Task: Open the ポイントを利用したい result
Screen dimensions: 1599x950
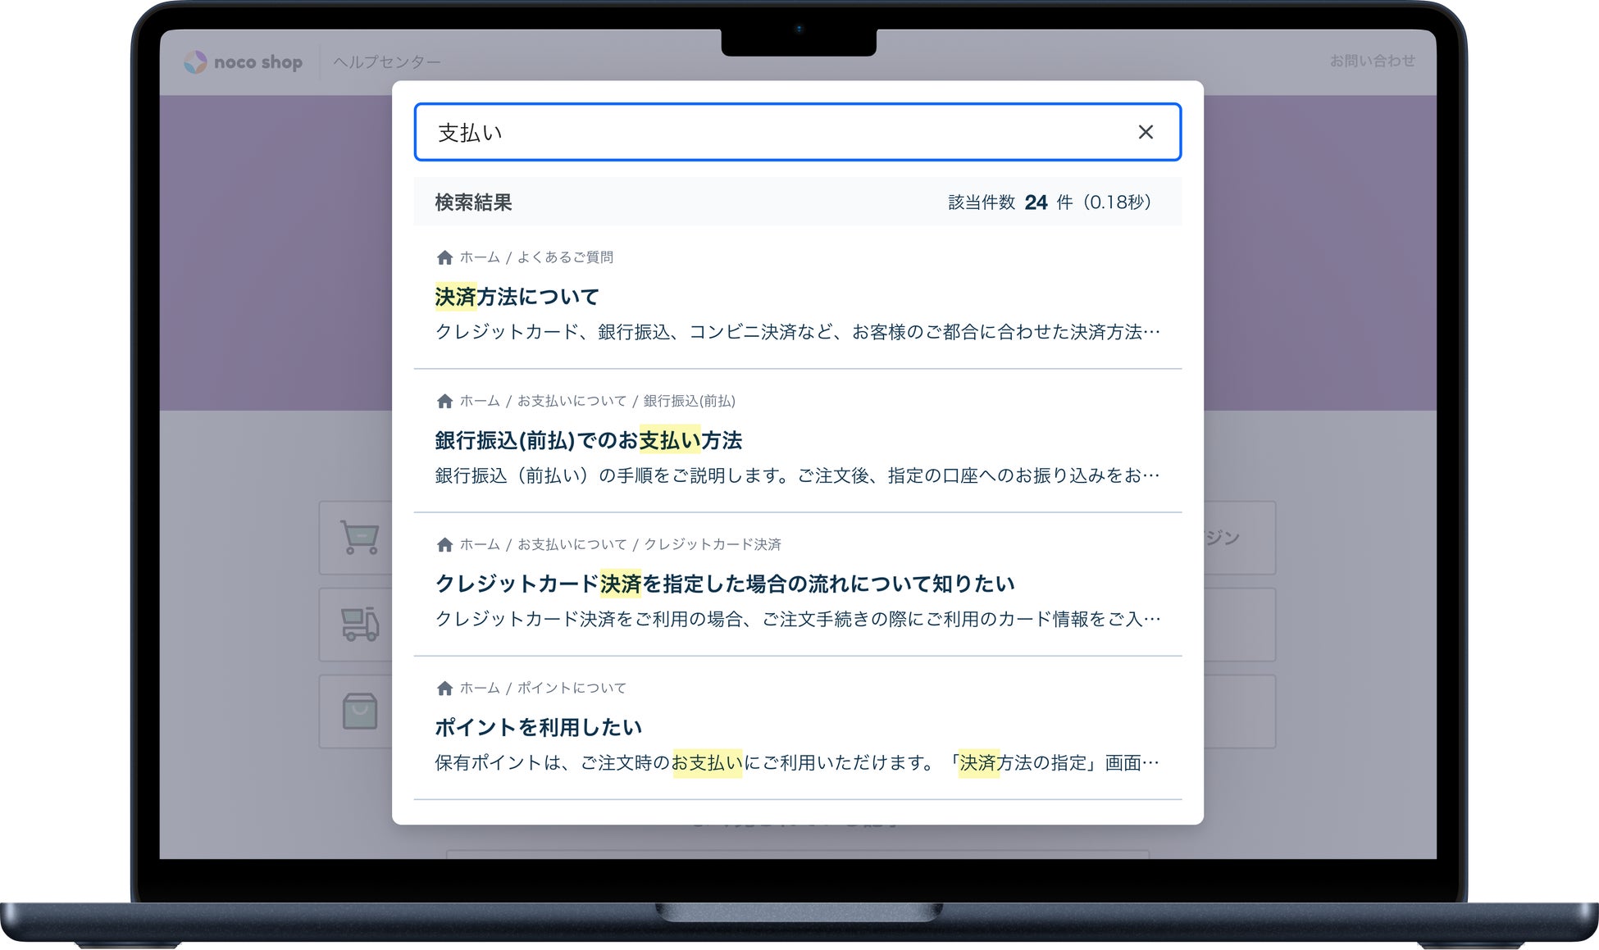Action: (538, 727)
